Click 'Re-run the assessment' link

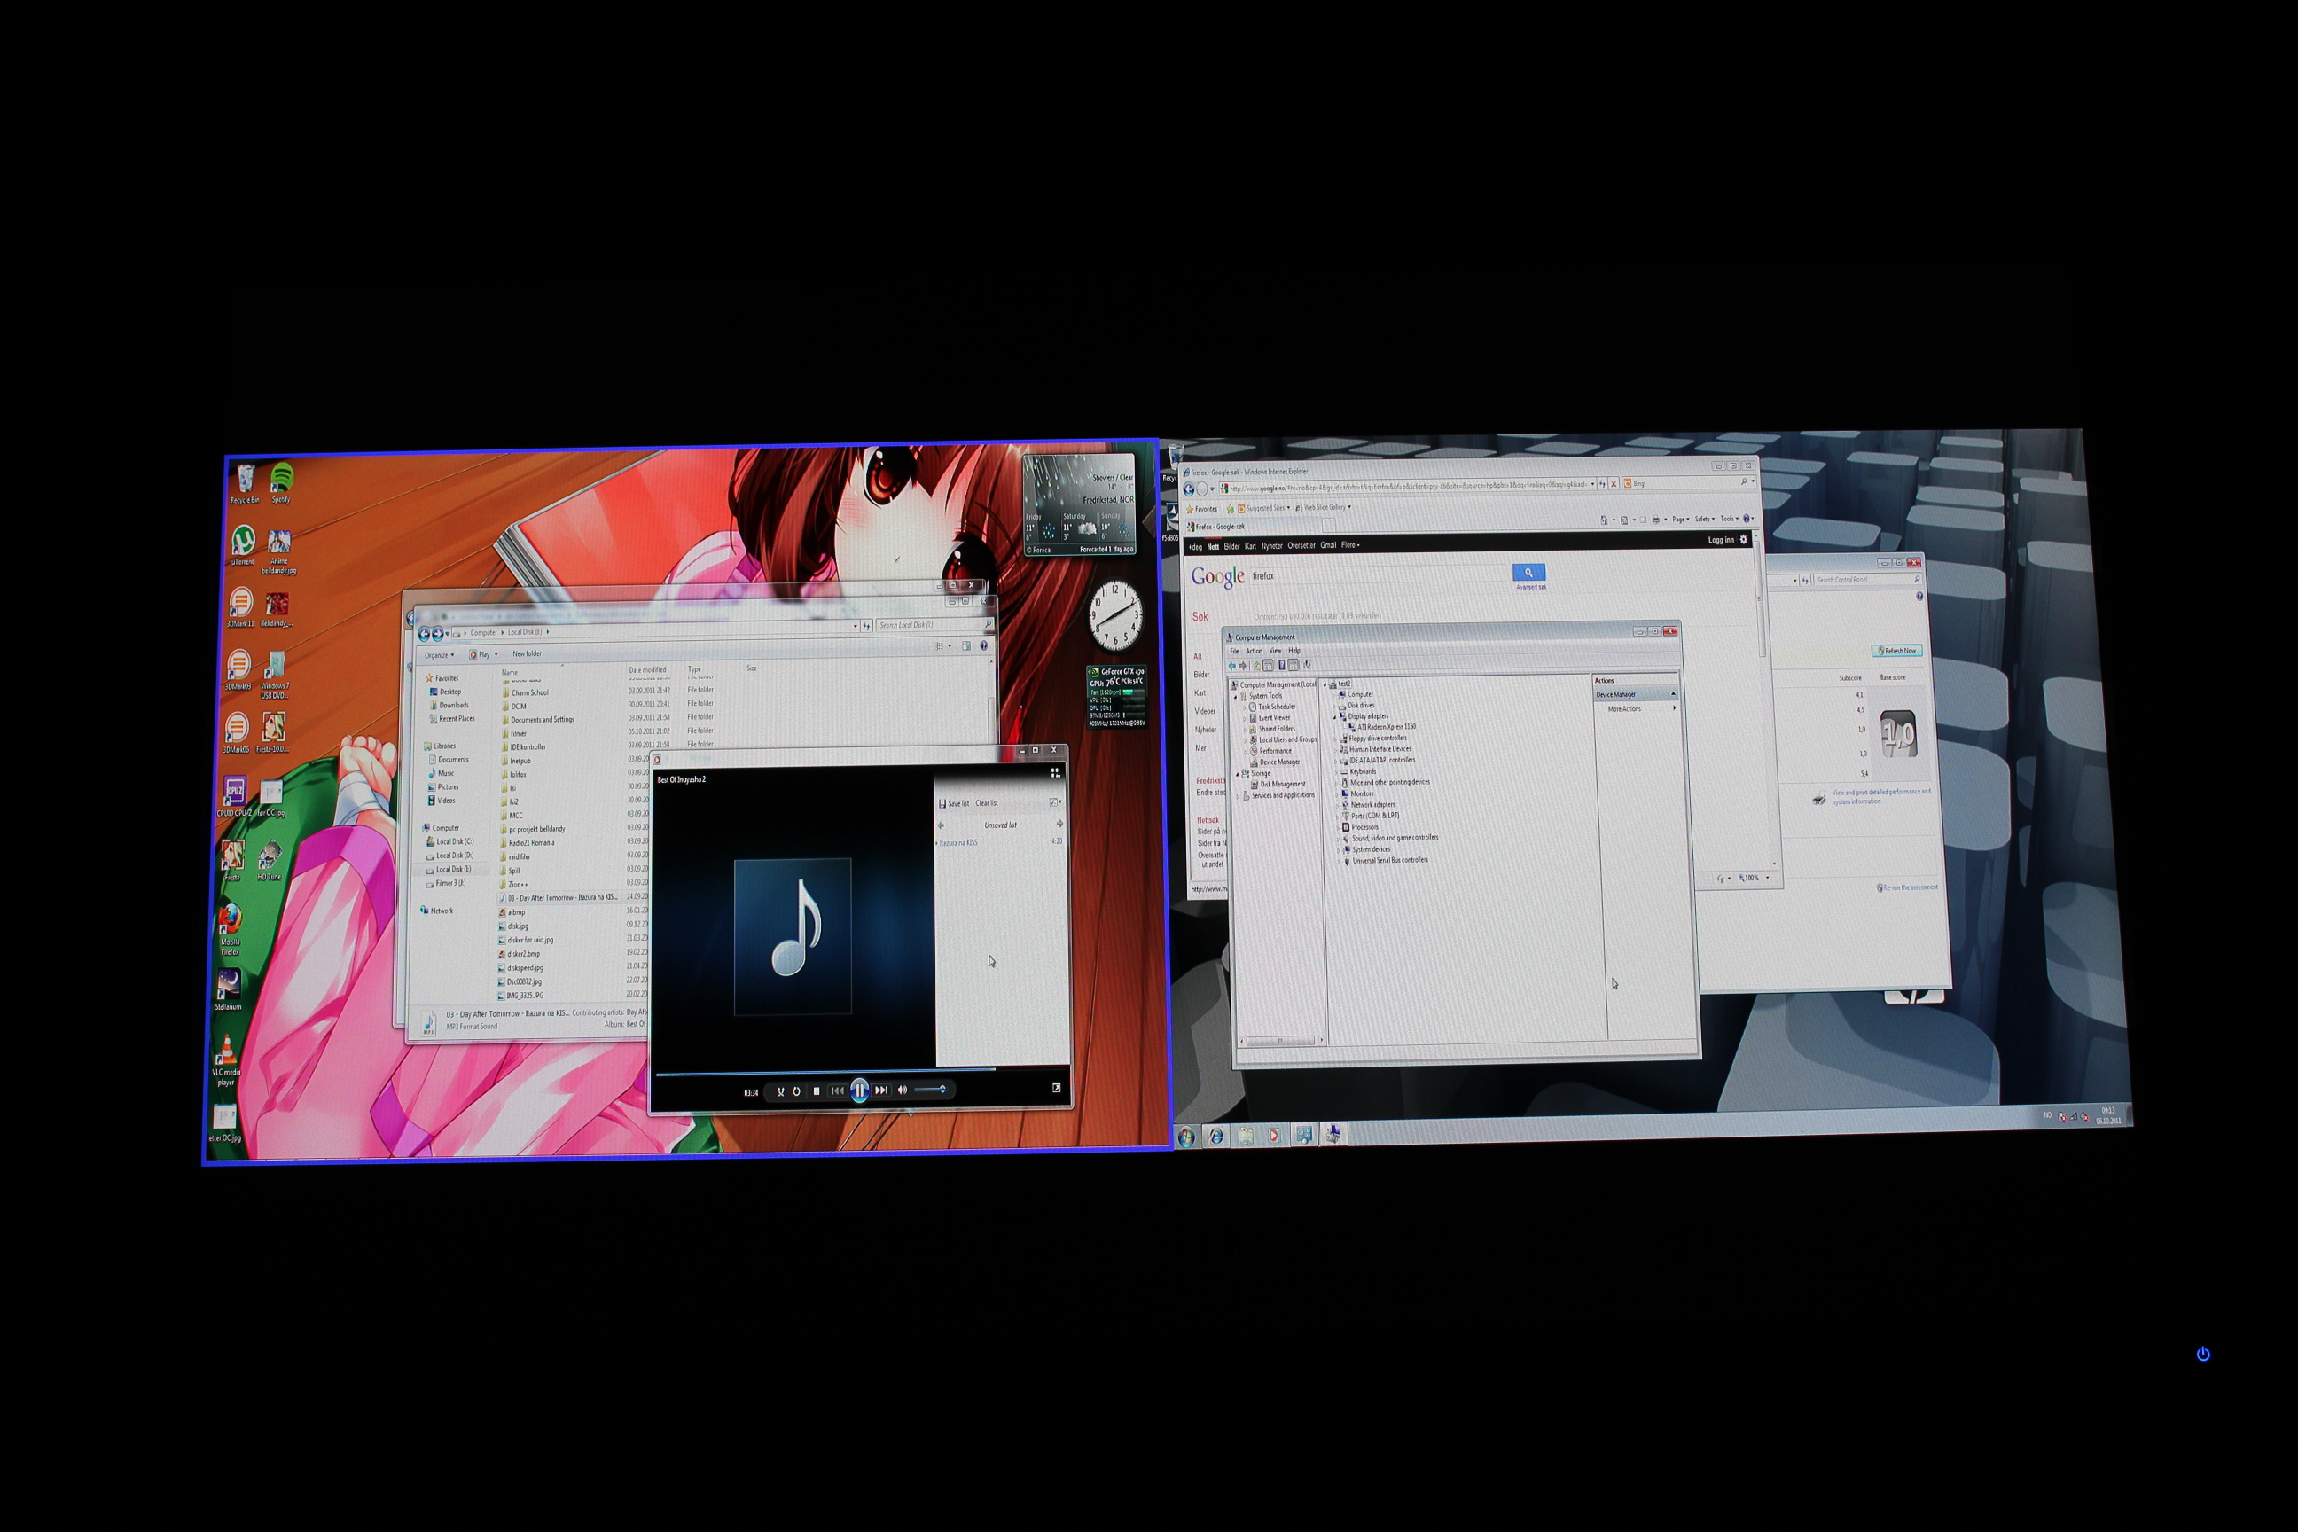[1907, 888]
